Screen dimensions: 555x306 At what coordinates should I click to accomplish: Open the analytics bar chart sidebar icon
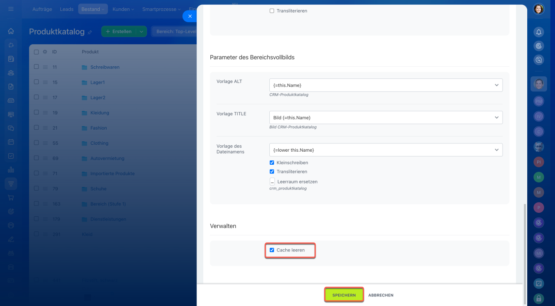pyautogui.click(x=11, y=170)
